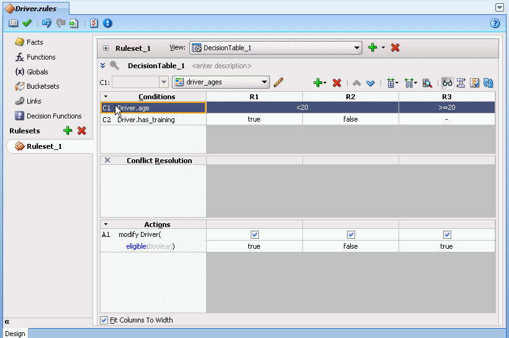509x338 pixels.
Task: Click the glasses show/hide icon
Action: pos(447,82)
